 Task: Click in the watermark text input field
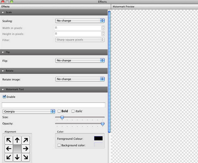[x=53, y=105]
